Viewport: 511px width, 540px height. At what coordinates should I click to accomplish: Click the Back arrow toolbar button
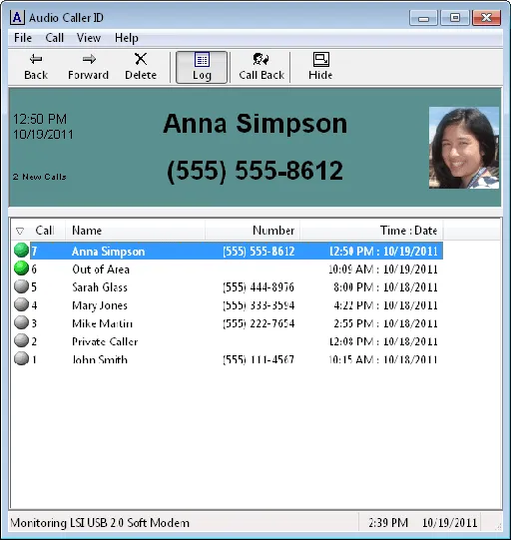pos(36,67)
